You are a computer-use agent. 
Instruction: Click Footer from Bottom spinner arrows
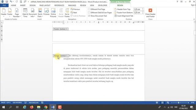point(142,13)
